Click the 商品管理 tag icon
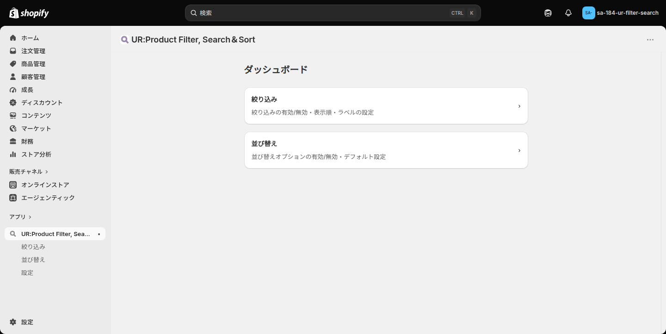Screen dimensions: 666x334 pyautogui.click(x=13, y=64)
